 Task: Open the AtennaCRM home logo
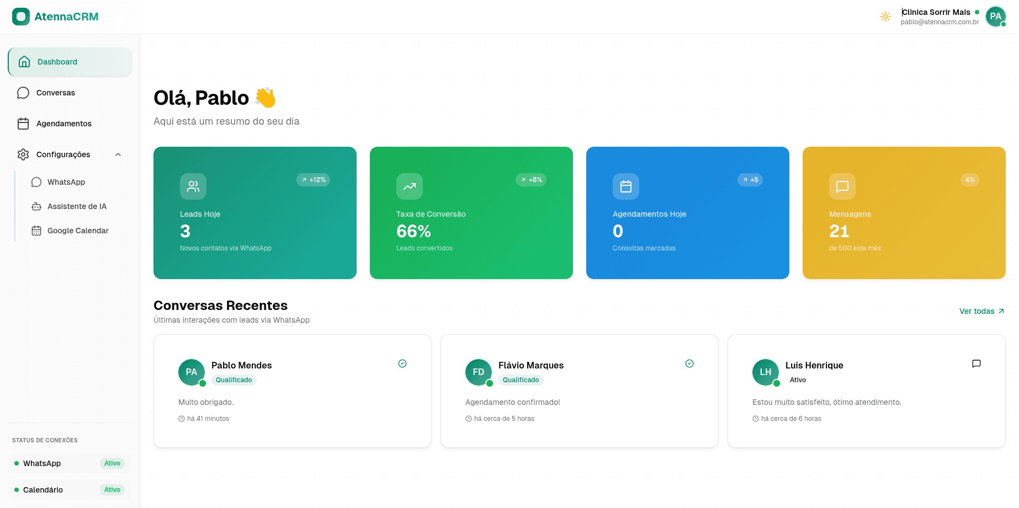pyautogui.click(x=55, y=17)
